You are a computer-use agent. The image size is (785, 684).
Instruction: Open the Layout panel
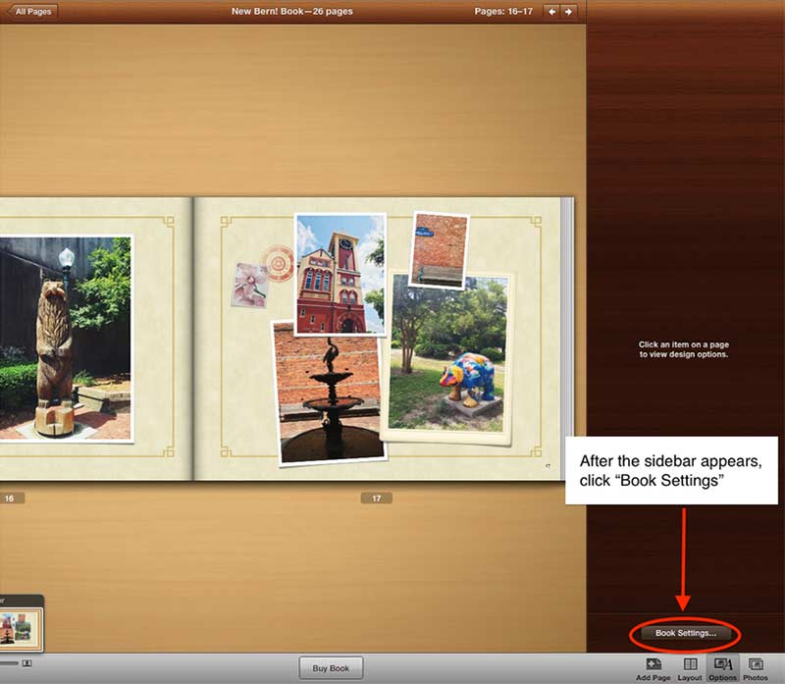point(690,667)
